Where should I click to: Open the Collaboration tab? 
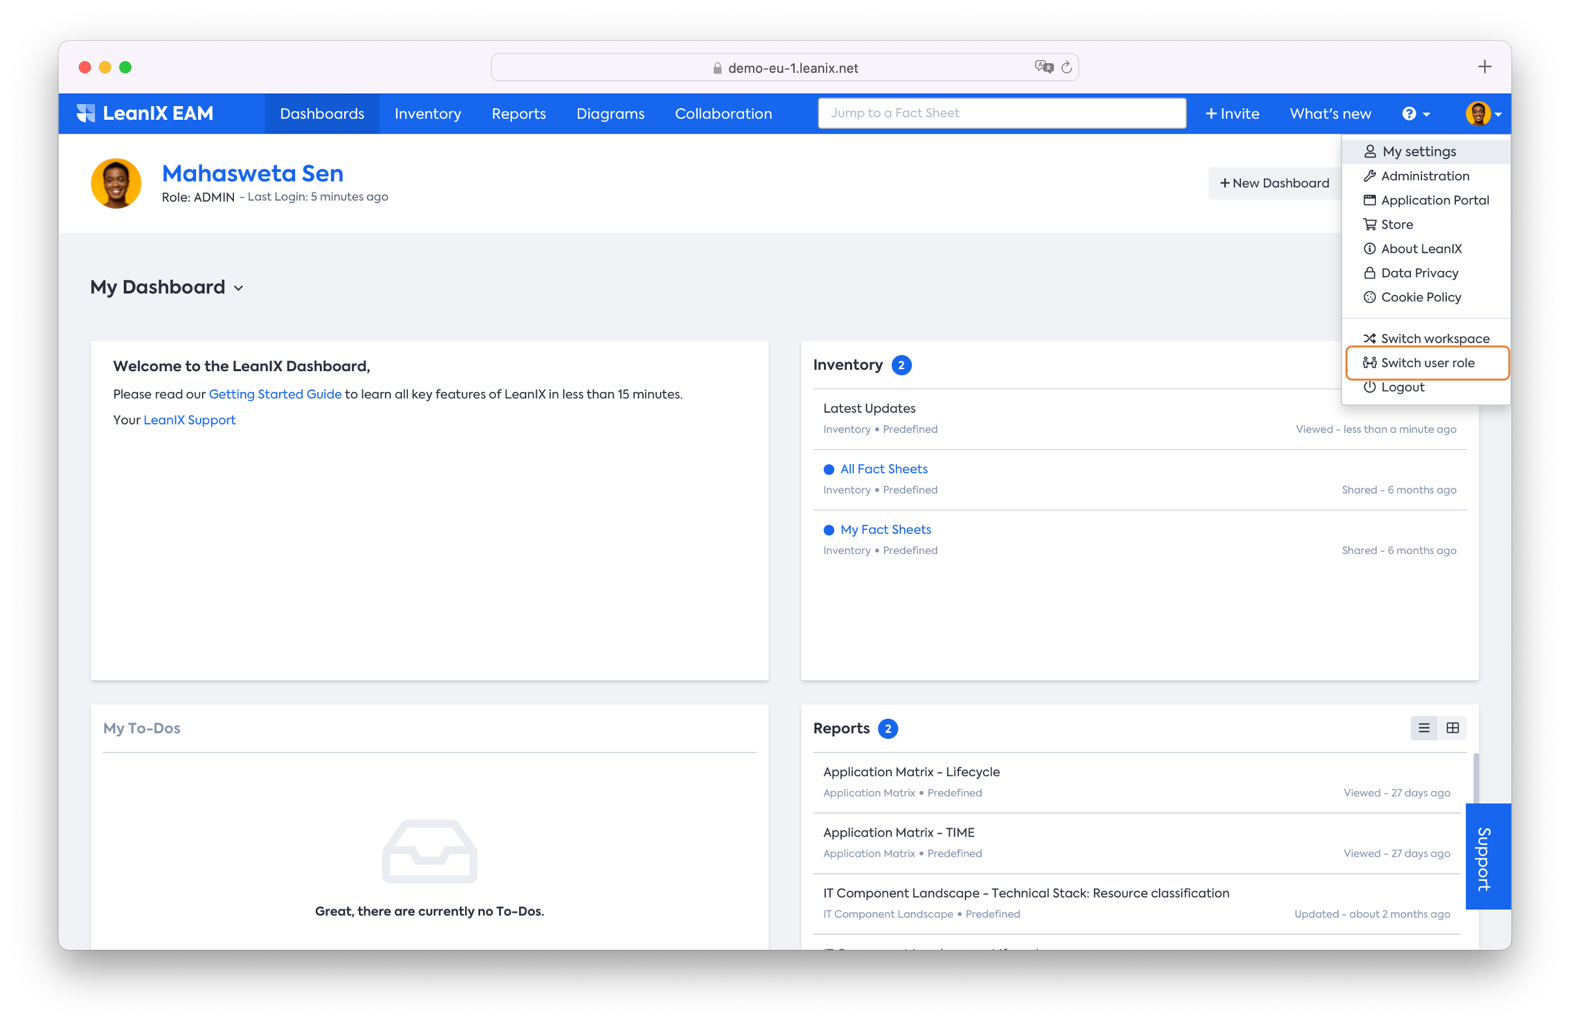click(723, 113)
